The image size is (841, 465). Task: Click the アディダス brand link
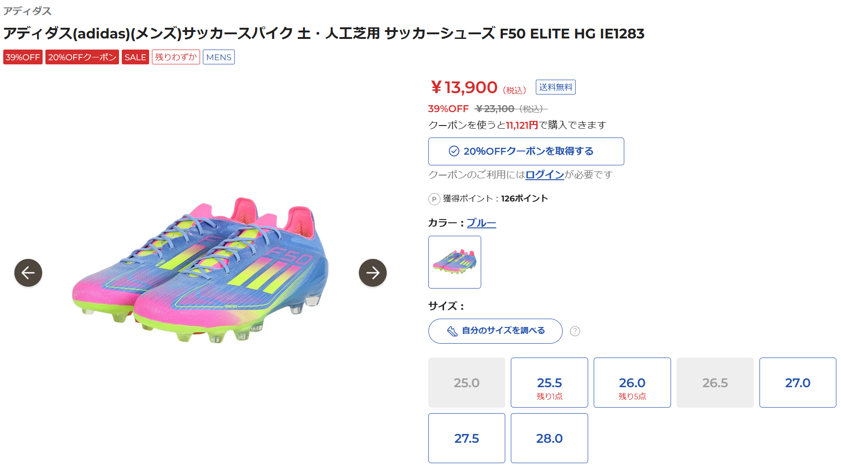27,11
